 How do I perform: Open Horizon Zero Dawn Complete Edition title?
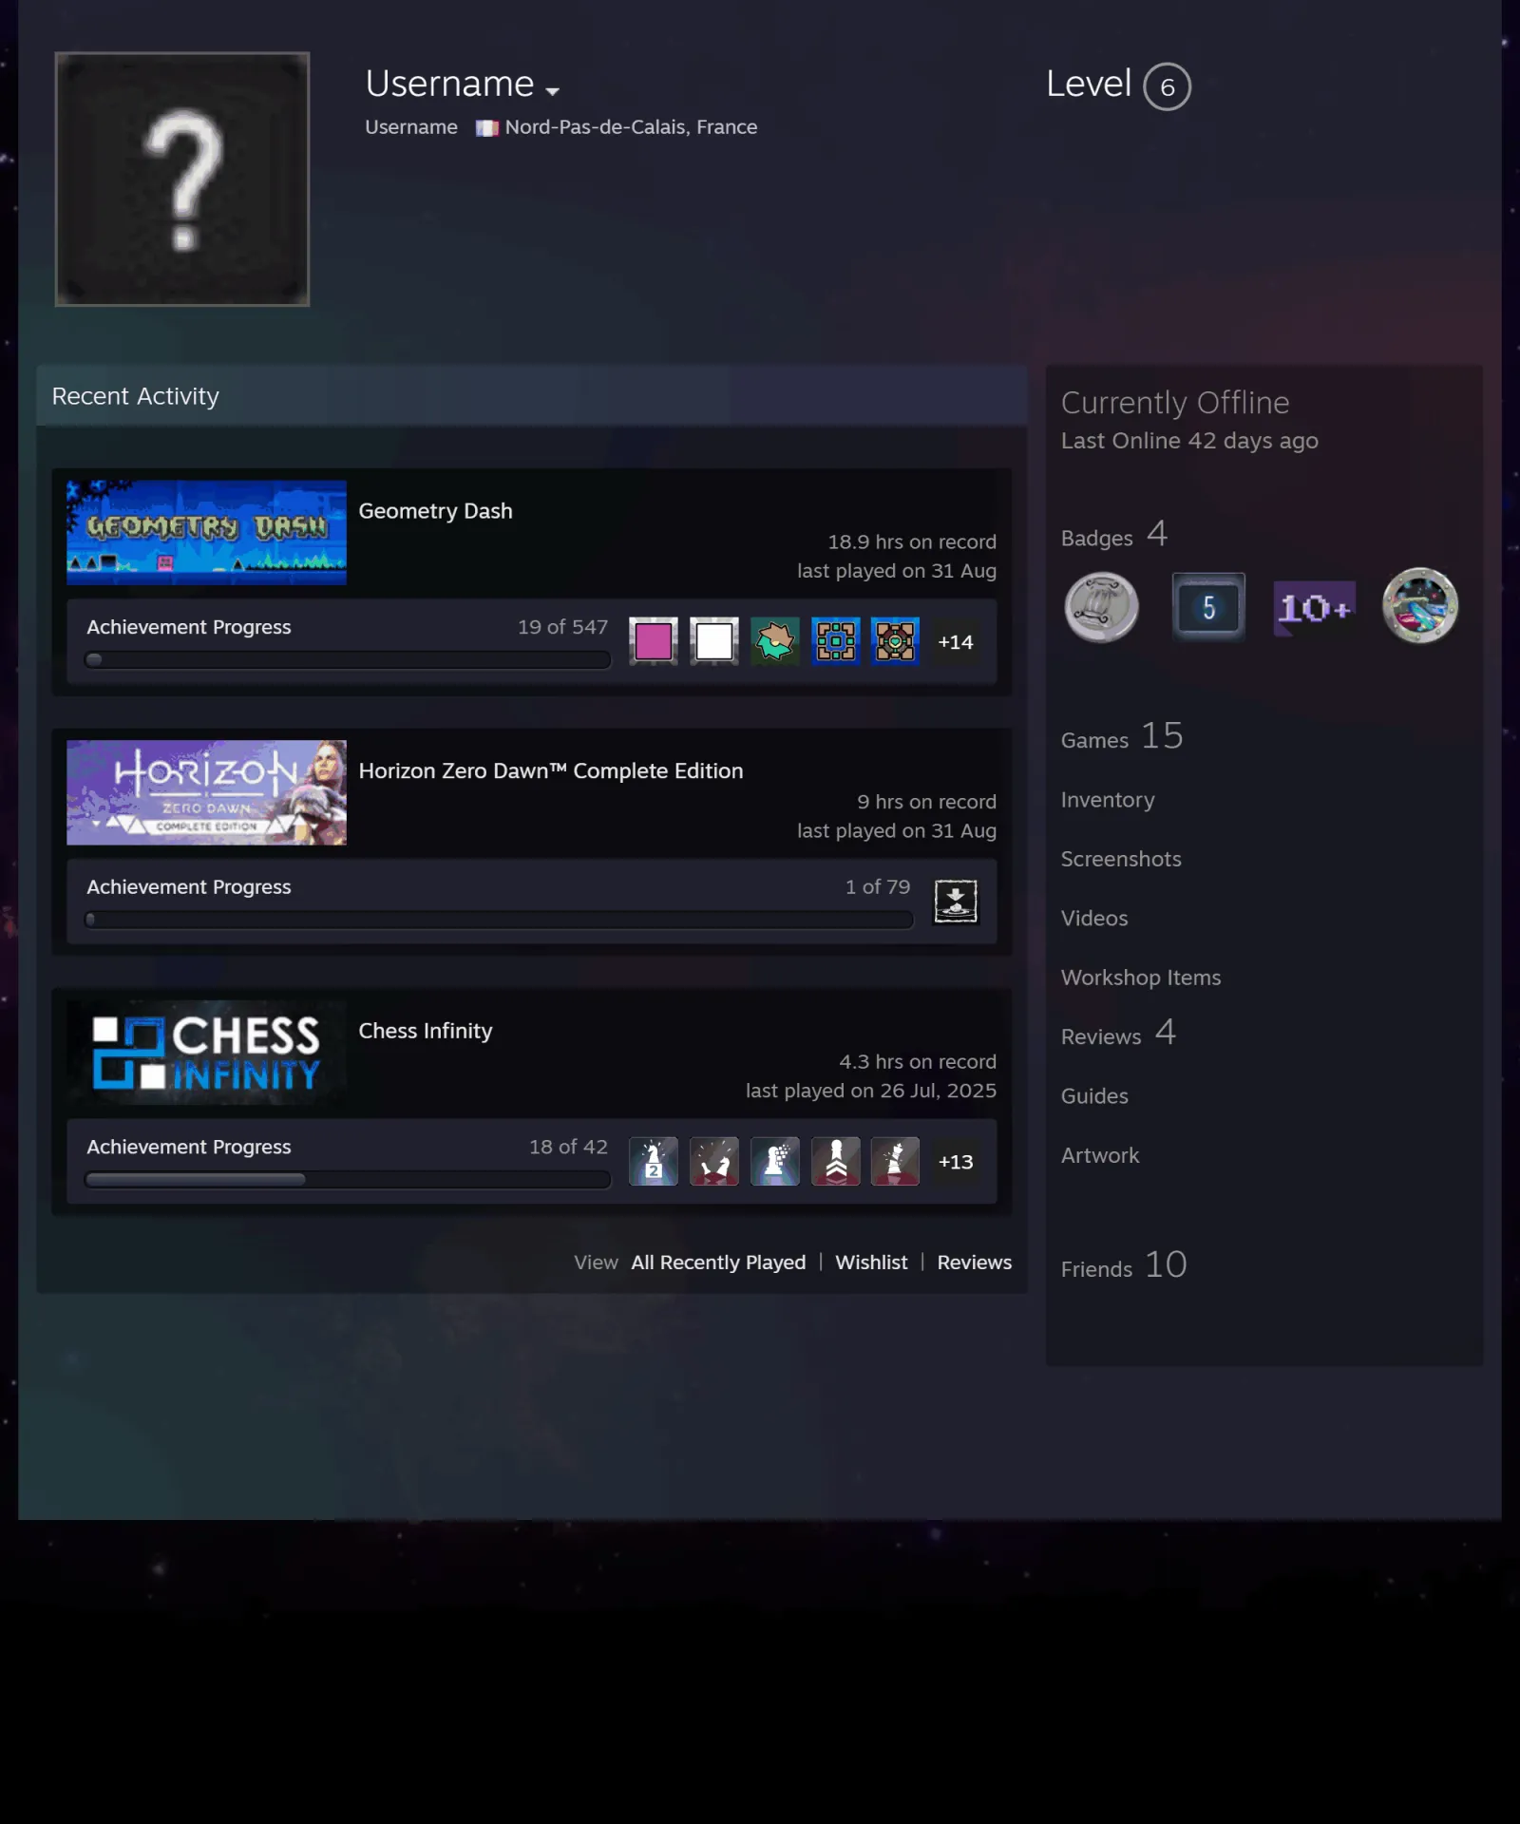tap(551, 770)
